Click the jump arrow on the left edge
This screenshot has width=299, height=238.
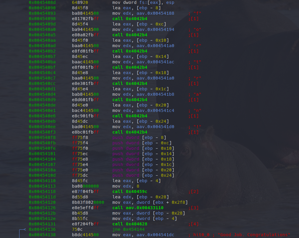pyautogui.click(x=21, y=232)
